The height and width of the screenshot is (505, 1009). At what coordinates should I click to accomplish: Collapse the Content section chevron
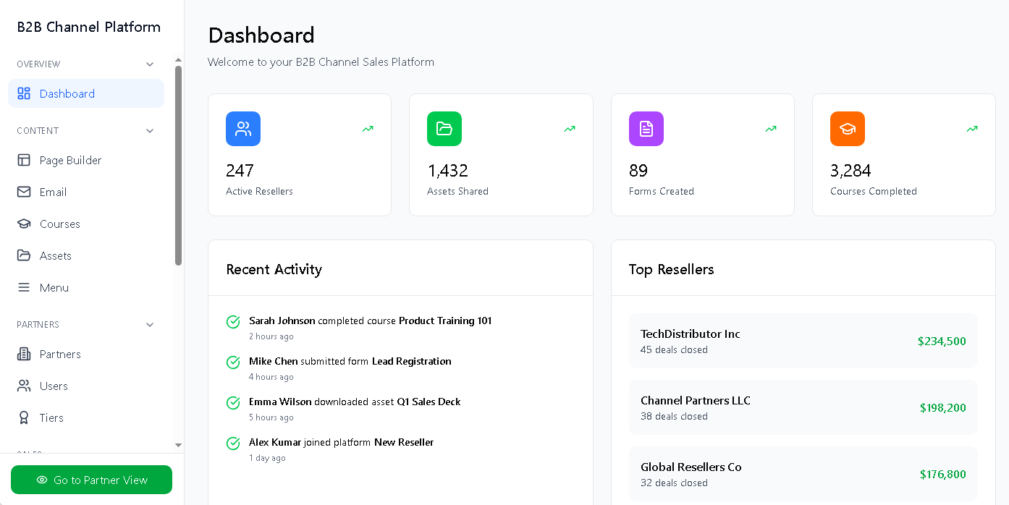pyautogui.click(x=150, y=131)
